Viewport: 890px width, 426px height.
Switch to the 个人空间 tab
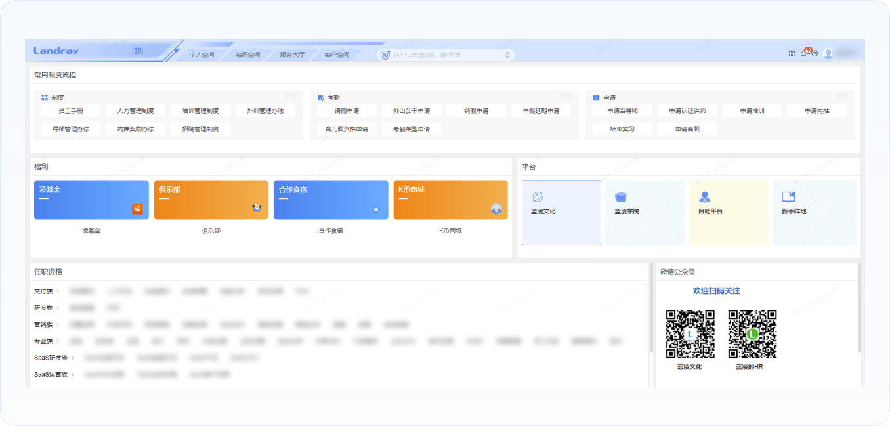point(201,55)
